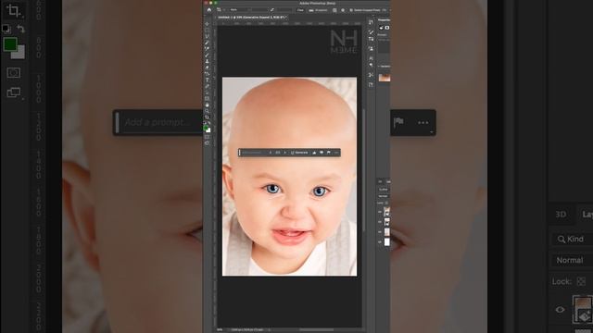Show previous variation with left arrow in task bar

[x=271, y=153]
